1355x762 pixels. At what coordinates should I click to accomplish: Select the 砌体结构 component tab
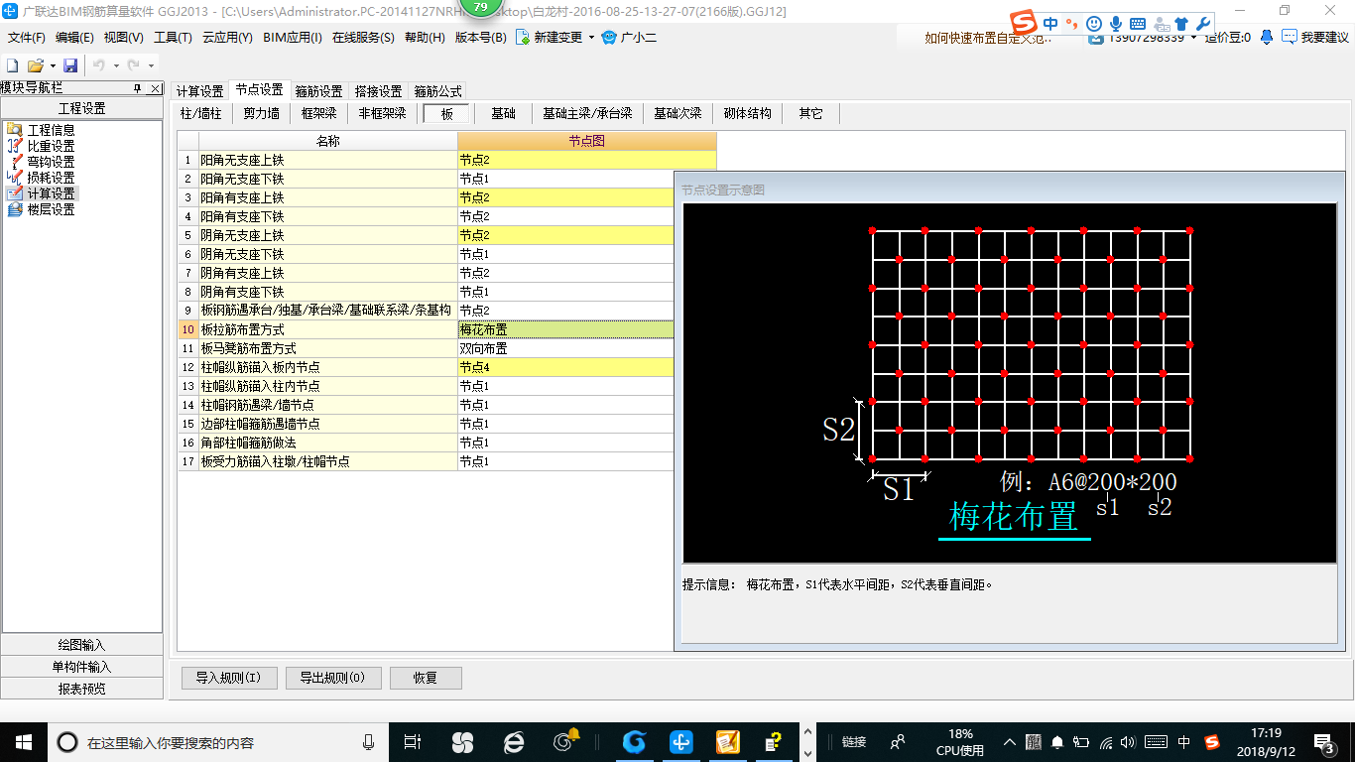click(x=748, y=113)
